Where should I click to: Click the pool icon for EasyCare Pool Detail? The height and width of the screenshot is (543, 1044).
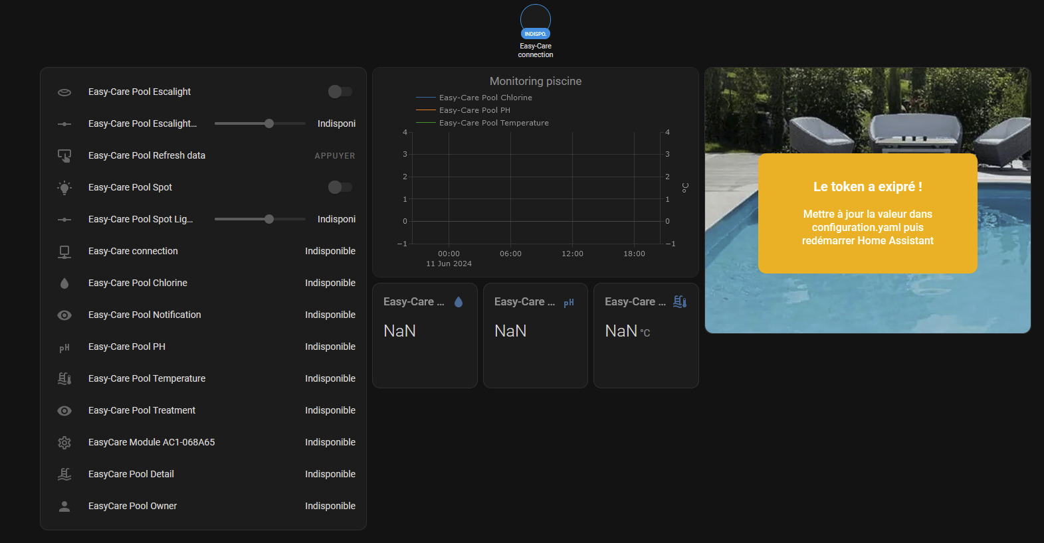tap(64, 475)
